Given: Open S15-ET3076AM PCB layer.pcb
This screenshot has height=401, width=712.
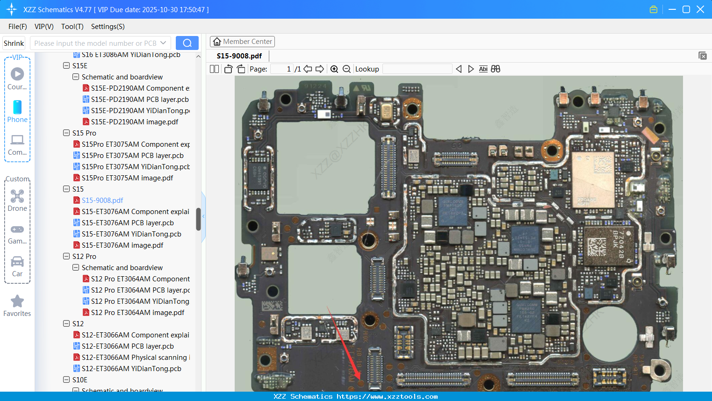Looking at the screenshot, I should [128, 223].
